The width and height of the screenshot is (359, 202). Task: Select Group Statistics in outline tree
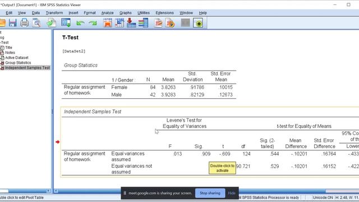(18, 63)
